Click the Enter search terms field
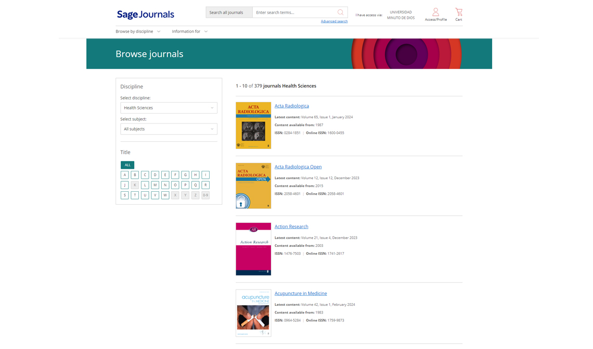This screenshot has width=593, height=349. (294, 13)
